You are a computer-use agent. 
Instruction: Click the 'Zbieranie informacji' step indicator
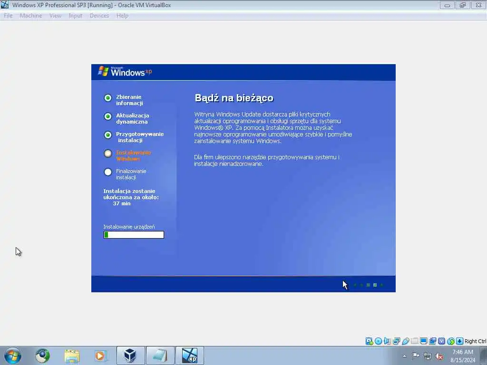[x=108, y=98]
